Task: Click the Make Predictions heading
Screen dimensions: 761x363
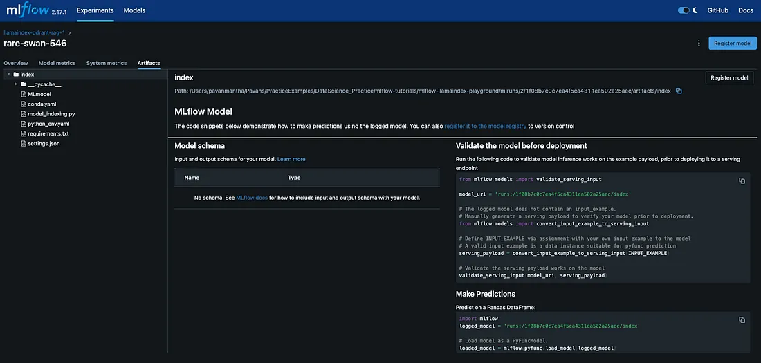Action: [486, 294]
